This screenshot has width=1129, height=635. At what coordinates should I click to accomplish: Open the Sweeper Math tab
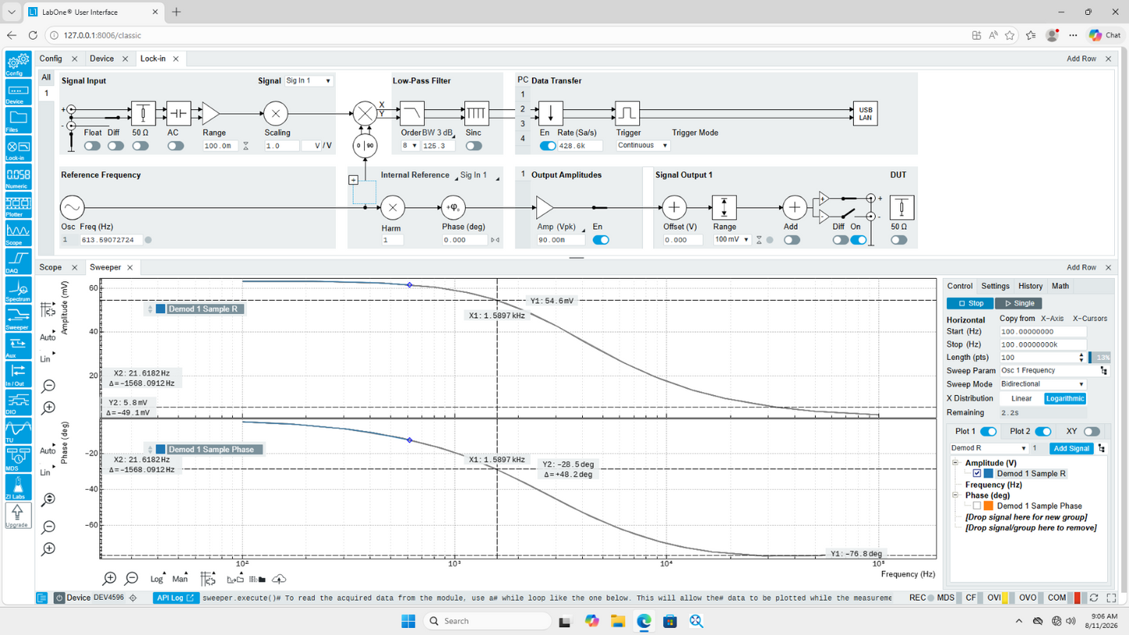1060,287
